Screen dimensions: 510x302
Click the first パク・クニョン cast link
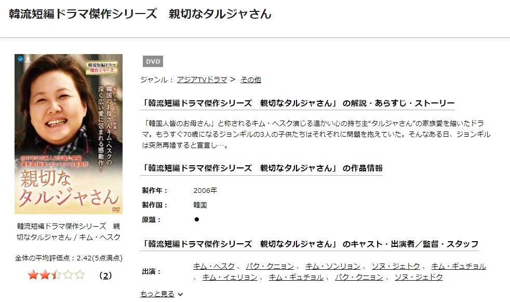coord(270,266)
